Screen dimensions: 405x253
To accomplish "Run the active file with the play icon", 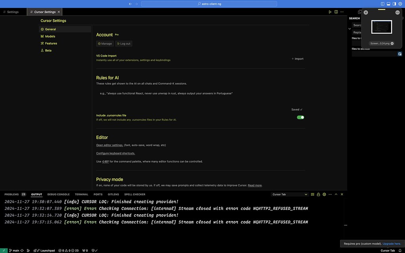I will tap(330, 12).
